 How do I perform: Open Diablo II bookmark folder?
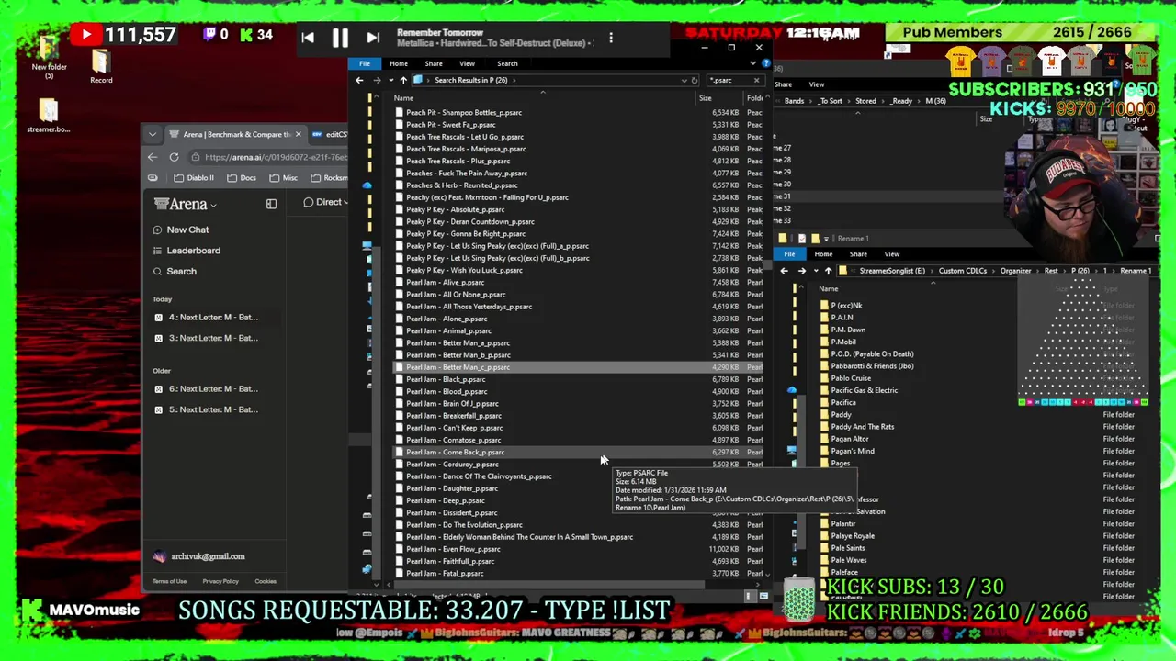[x=193, y=178]
